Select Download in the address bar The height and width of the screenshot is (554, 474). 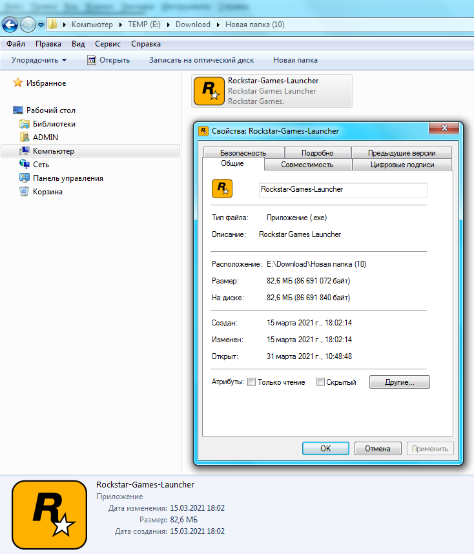(x=193, y=25)
